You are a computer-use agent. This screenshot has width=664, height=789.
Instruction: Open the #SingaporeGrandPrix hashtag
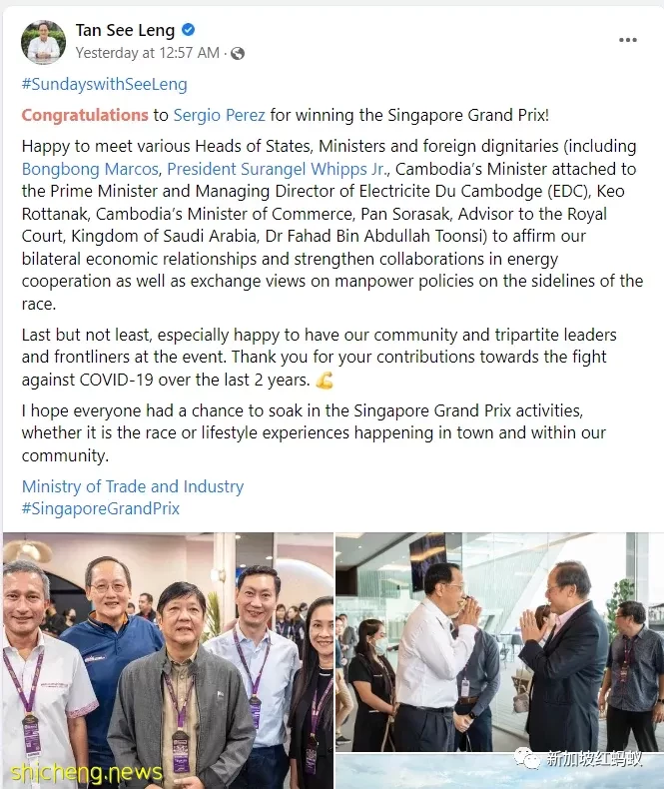[x=101, y=508]
